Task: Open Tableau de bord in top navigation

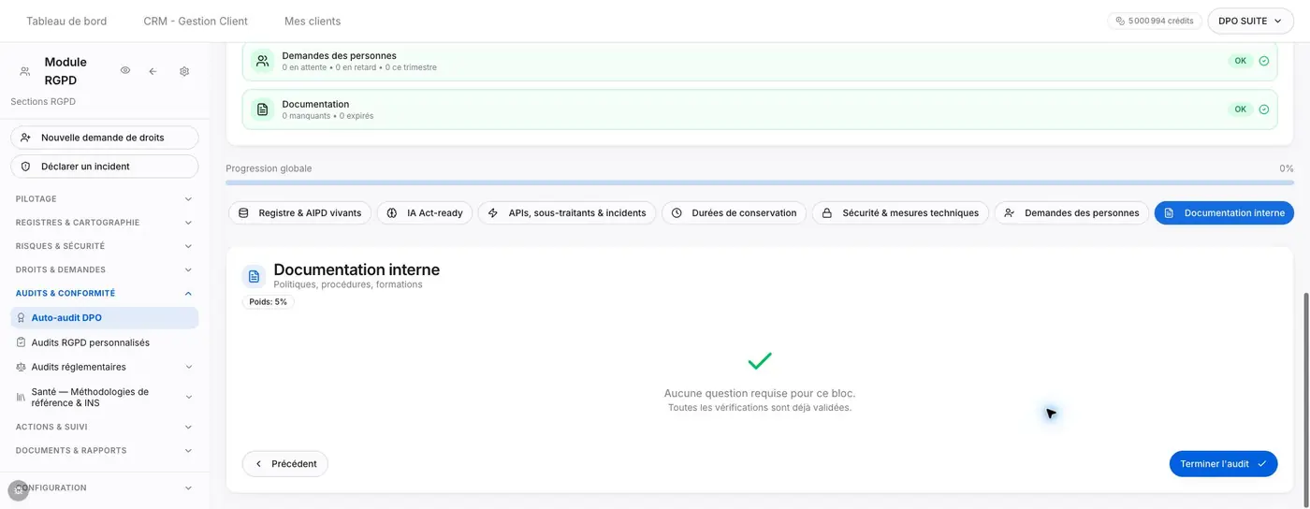Action: coord(66,21)
